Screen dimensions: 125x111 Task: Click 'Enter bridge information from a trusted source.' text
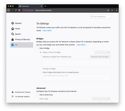pos(61,72)
